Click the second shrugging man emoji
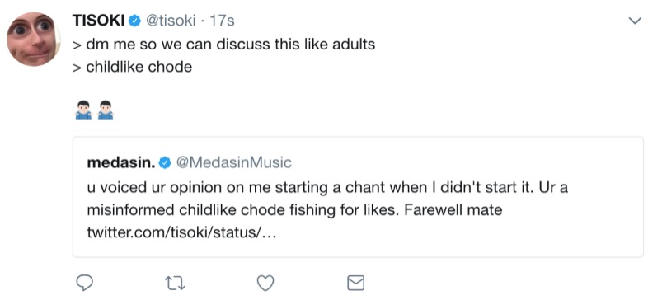This screenshot has height=300, width=648. pos(106,110)
